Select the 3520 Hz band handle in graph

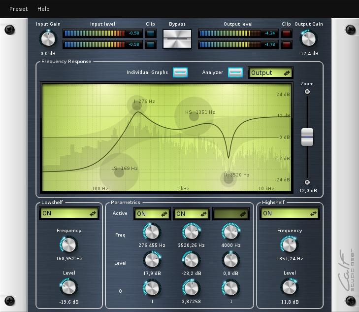228,179
